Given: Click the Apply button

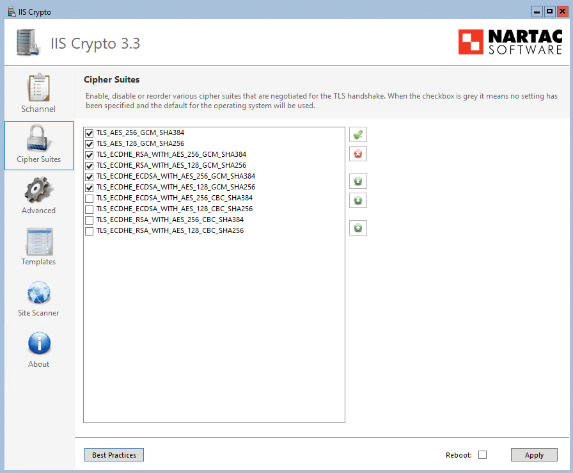Looking at the screenshot, I should [534, 454].
